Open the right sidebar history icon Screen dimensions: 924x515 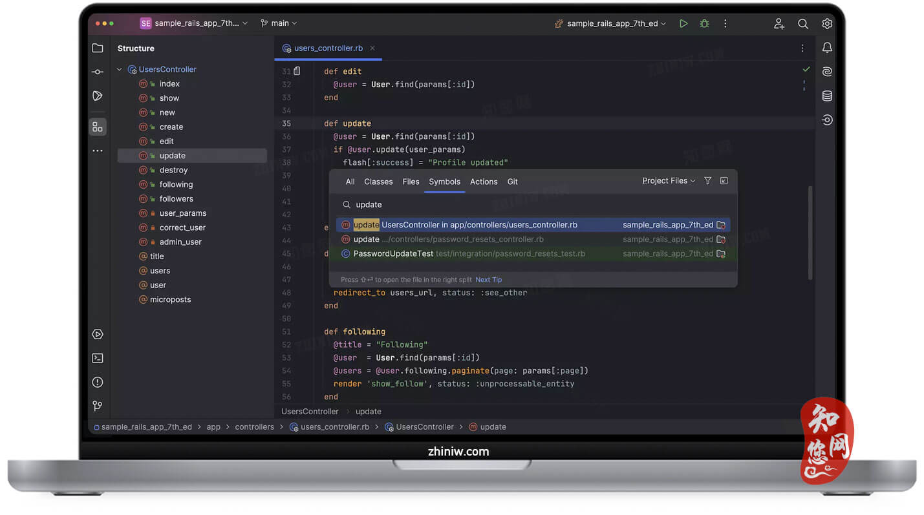(827, 120)
